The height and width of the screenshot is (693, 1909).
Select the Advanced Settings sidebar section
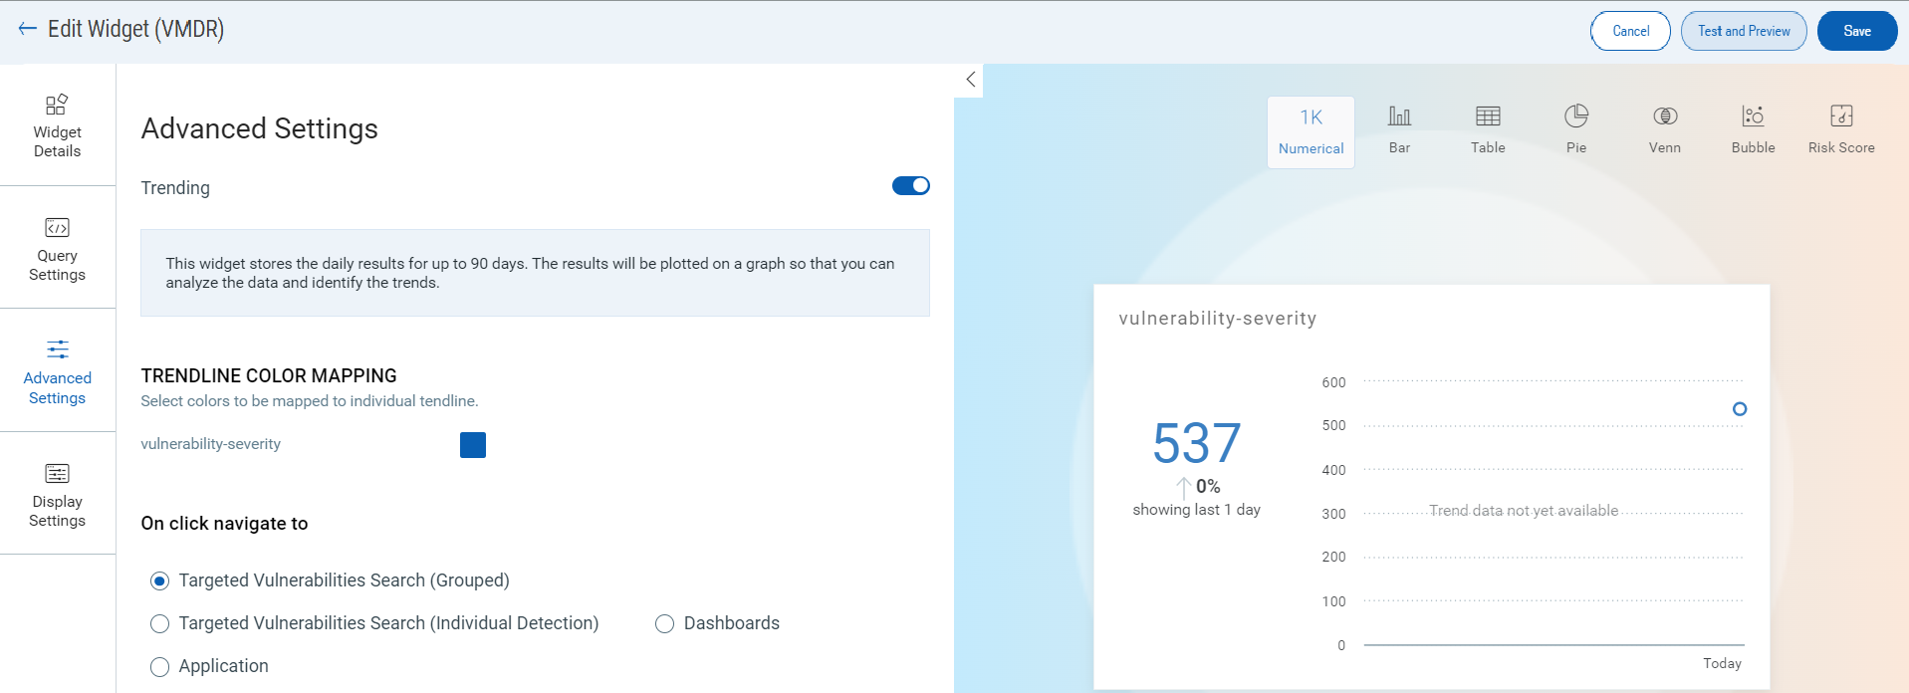(x=58, y=371)
